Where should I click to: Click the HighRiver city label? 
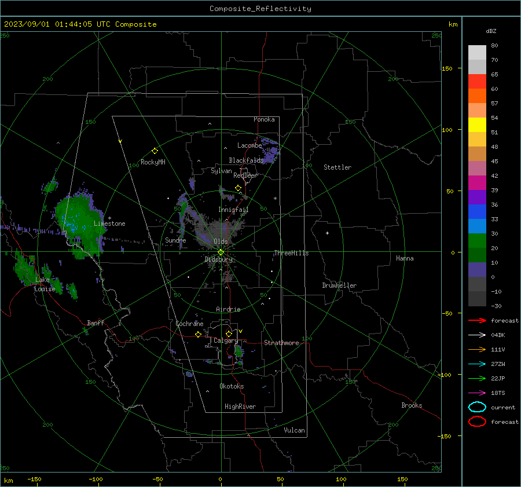(x=240, y=407)
